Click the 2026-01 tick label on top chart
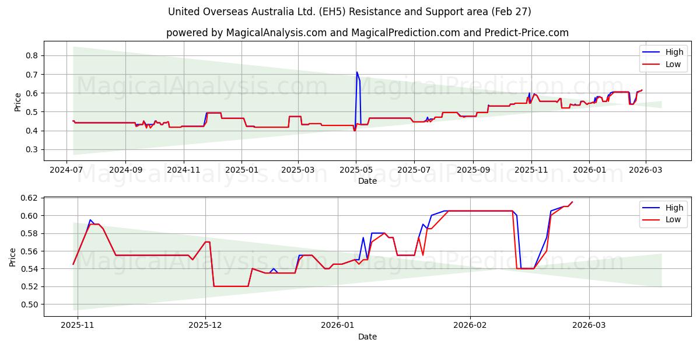This screenshot has width=700, height=350. (589, 169)
